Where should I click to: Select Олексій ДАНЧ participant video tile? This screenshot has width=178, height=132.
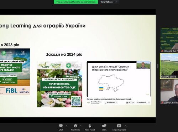tap(169, 40)
